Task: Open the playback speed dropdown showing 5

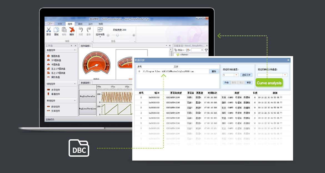Action: (236, 75)
